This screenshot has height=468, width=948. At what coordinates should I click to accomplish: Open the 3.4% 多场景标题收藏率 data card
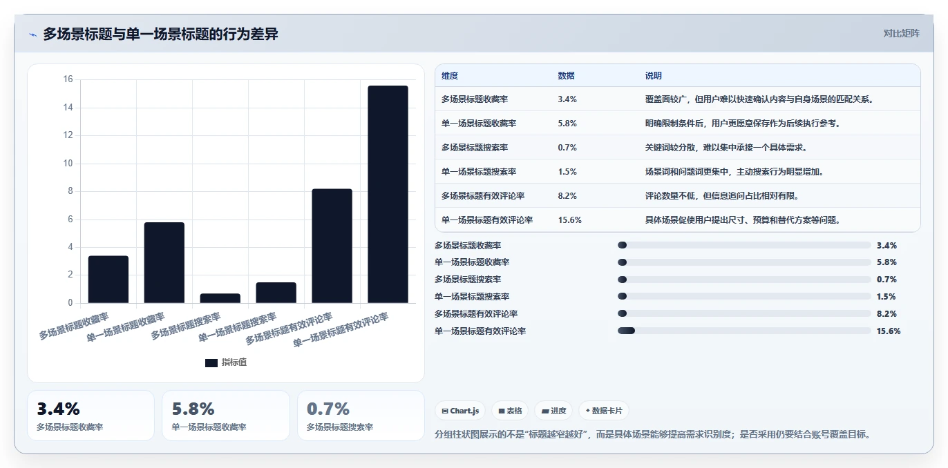tap(91, 416)
